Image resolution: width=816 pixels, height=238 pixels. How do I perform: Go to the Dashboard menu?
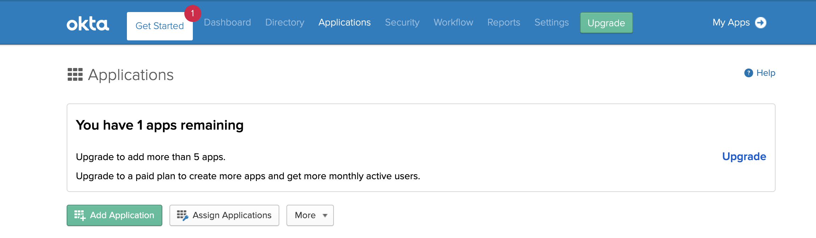(228, 22)
